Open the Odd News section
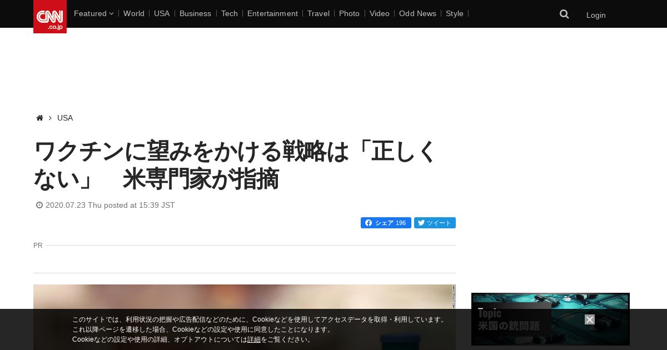 (417, 13)
